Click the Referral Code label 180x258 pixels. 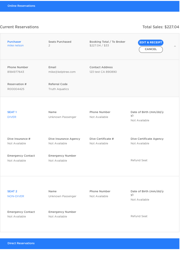pyautogui.click(x=58, y=84)
